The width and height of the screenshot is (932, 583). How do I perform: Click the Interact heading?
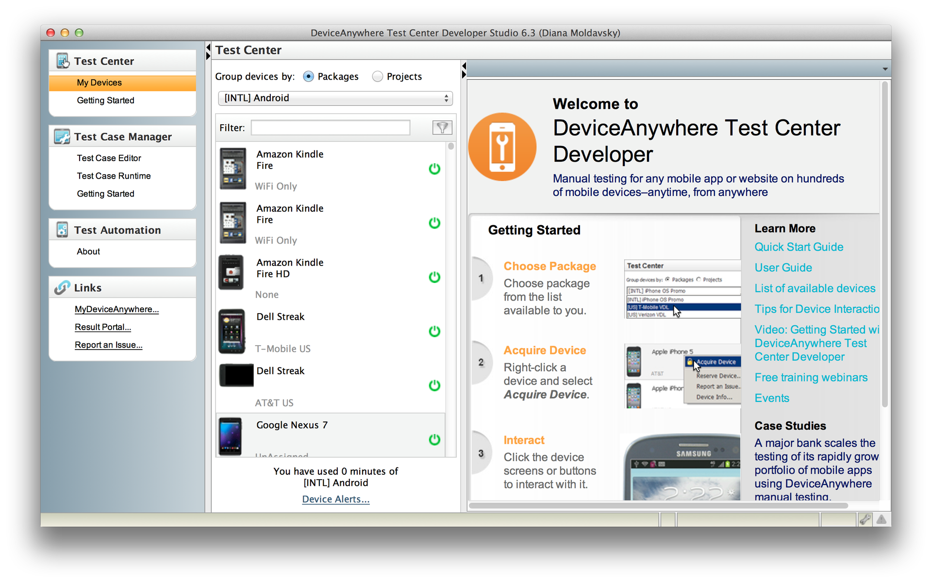(x=524, y=440)
